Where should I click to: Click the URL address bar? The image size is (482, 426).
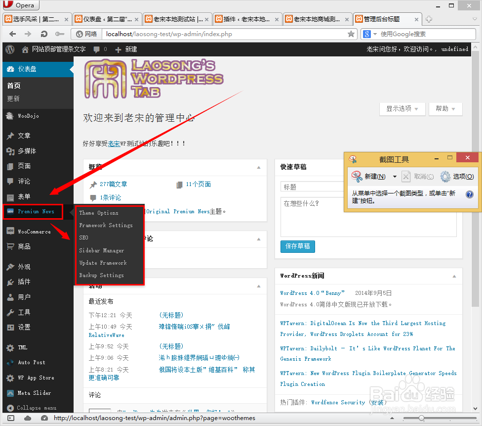point(224,34)
